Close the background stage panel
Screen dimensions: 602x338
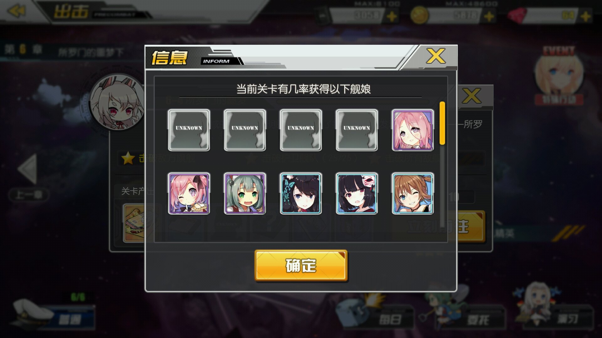click(x=471, y=96)
